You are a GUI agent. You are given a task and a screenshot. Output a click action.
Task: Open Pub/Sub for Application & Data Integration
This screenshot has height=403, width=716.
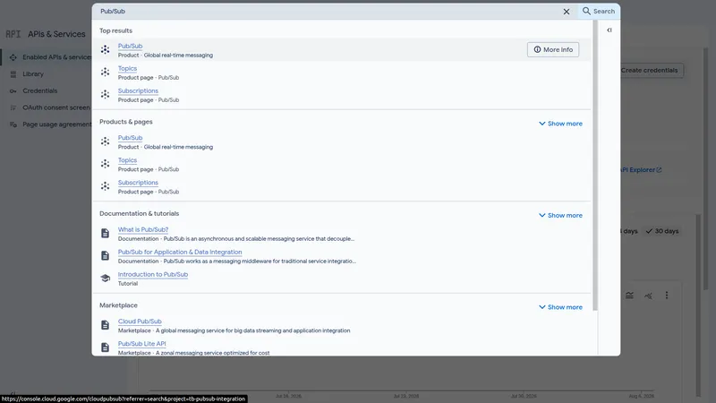coord(180,252)
